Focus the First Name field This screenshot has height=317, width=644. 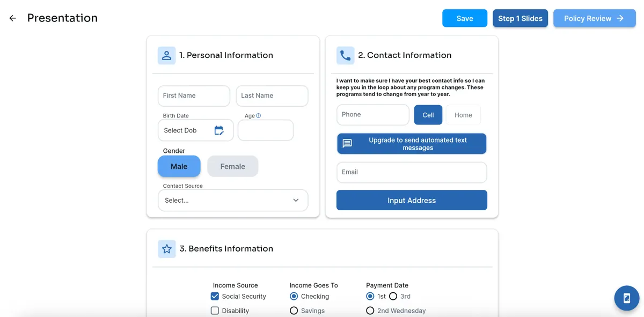coord(194,96)
